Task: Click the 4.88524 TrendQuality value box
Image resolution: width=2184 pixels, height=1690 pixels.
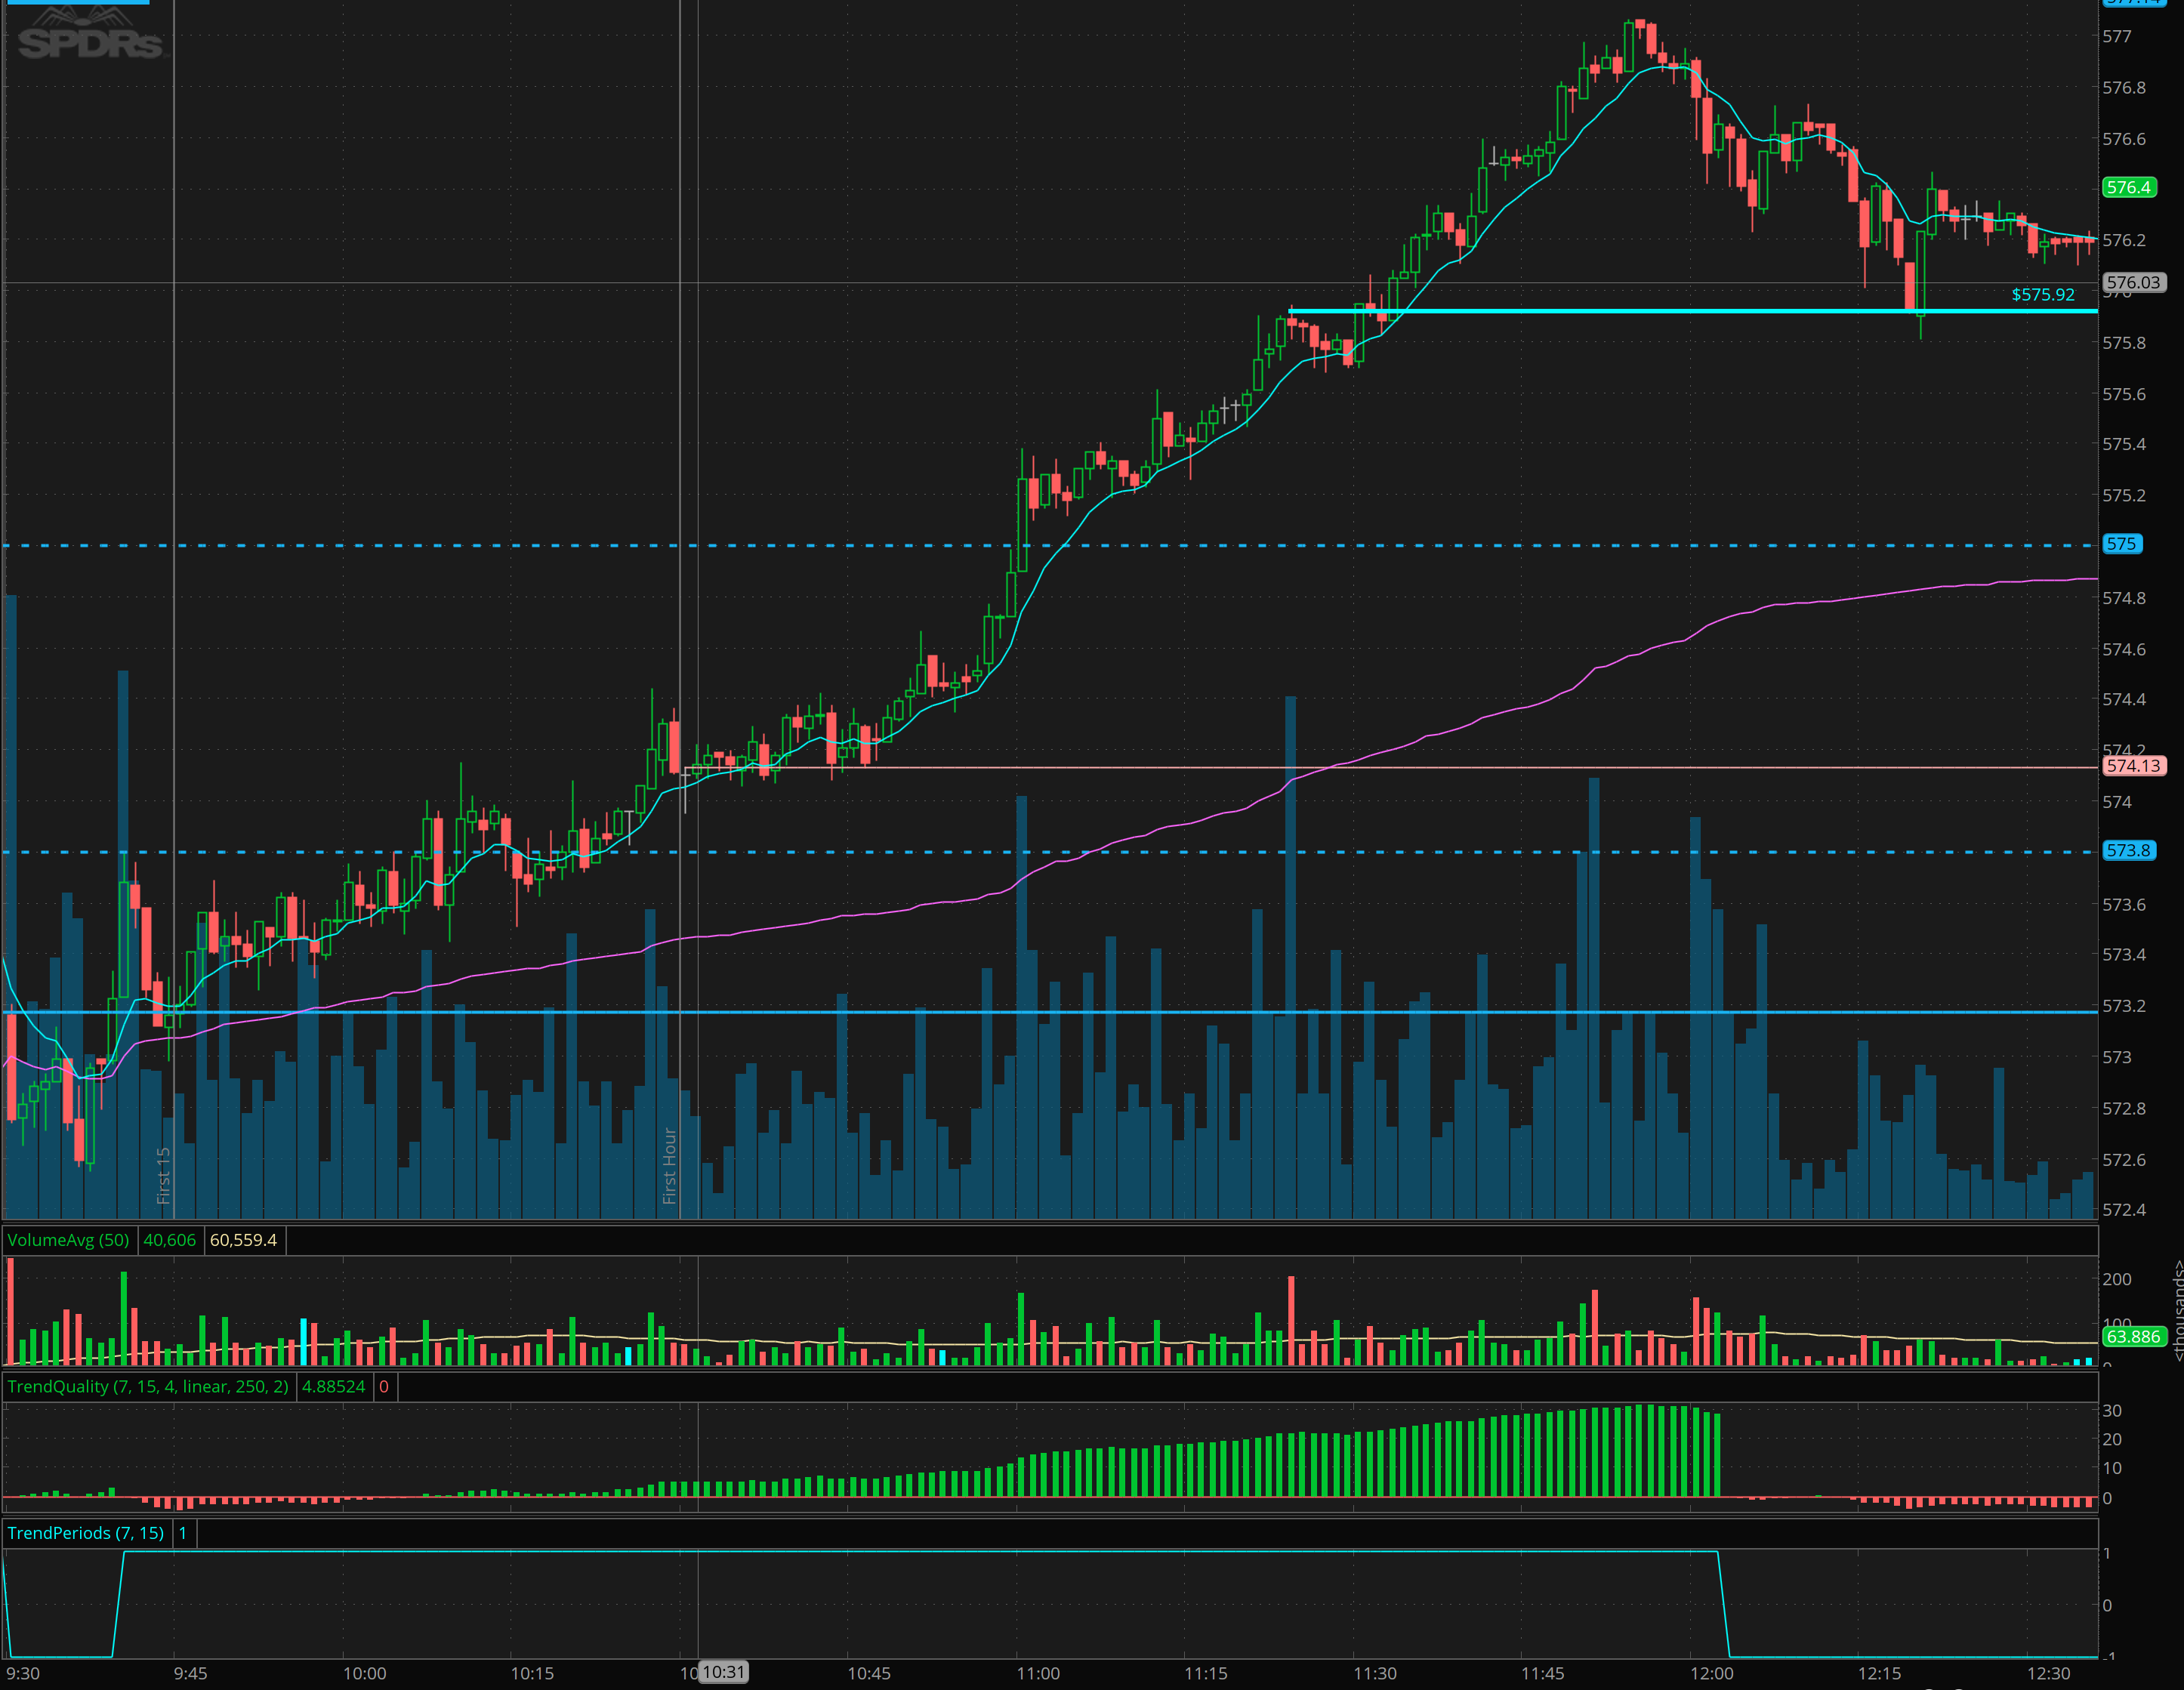Action: [x=333, y=1386]
